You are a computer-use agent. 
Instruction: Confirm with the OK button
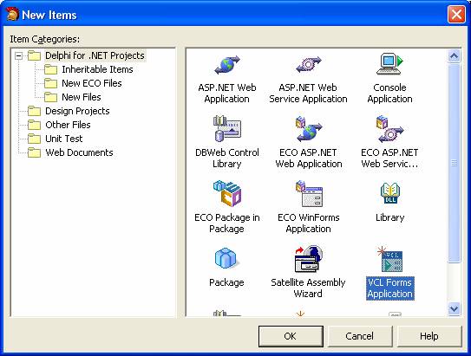coord(291,336)
